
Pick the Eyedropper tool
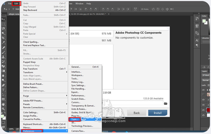(x=3, y=43)
